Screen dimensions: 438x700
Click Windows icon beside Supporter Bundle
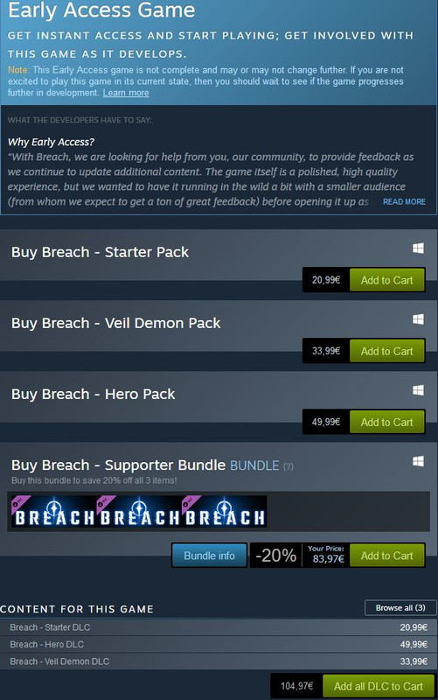418,461
